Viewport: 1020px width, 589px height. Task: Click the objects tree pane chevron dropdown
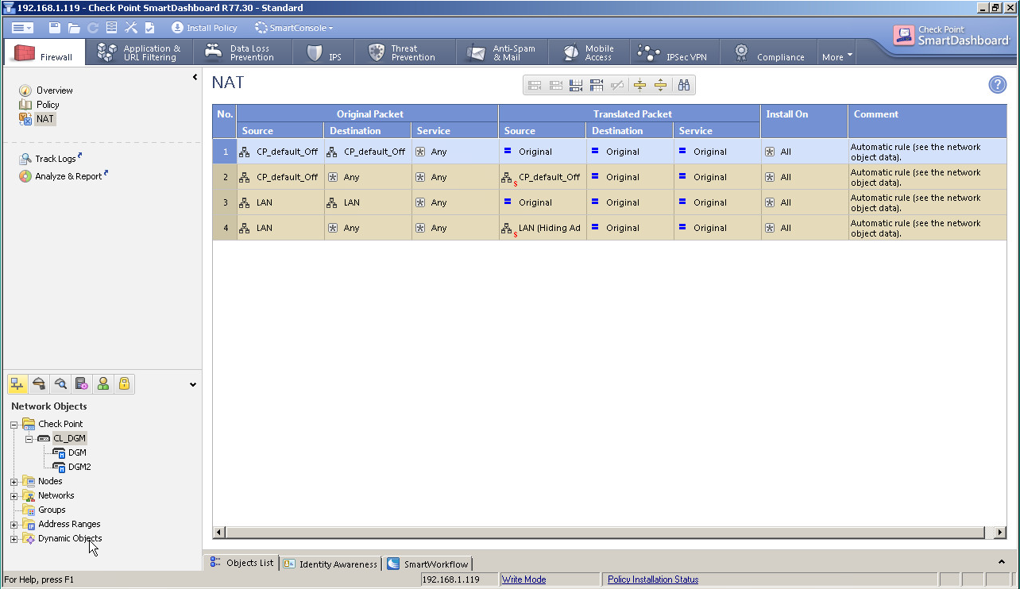(193, 385)
